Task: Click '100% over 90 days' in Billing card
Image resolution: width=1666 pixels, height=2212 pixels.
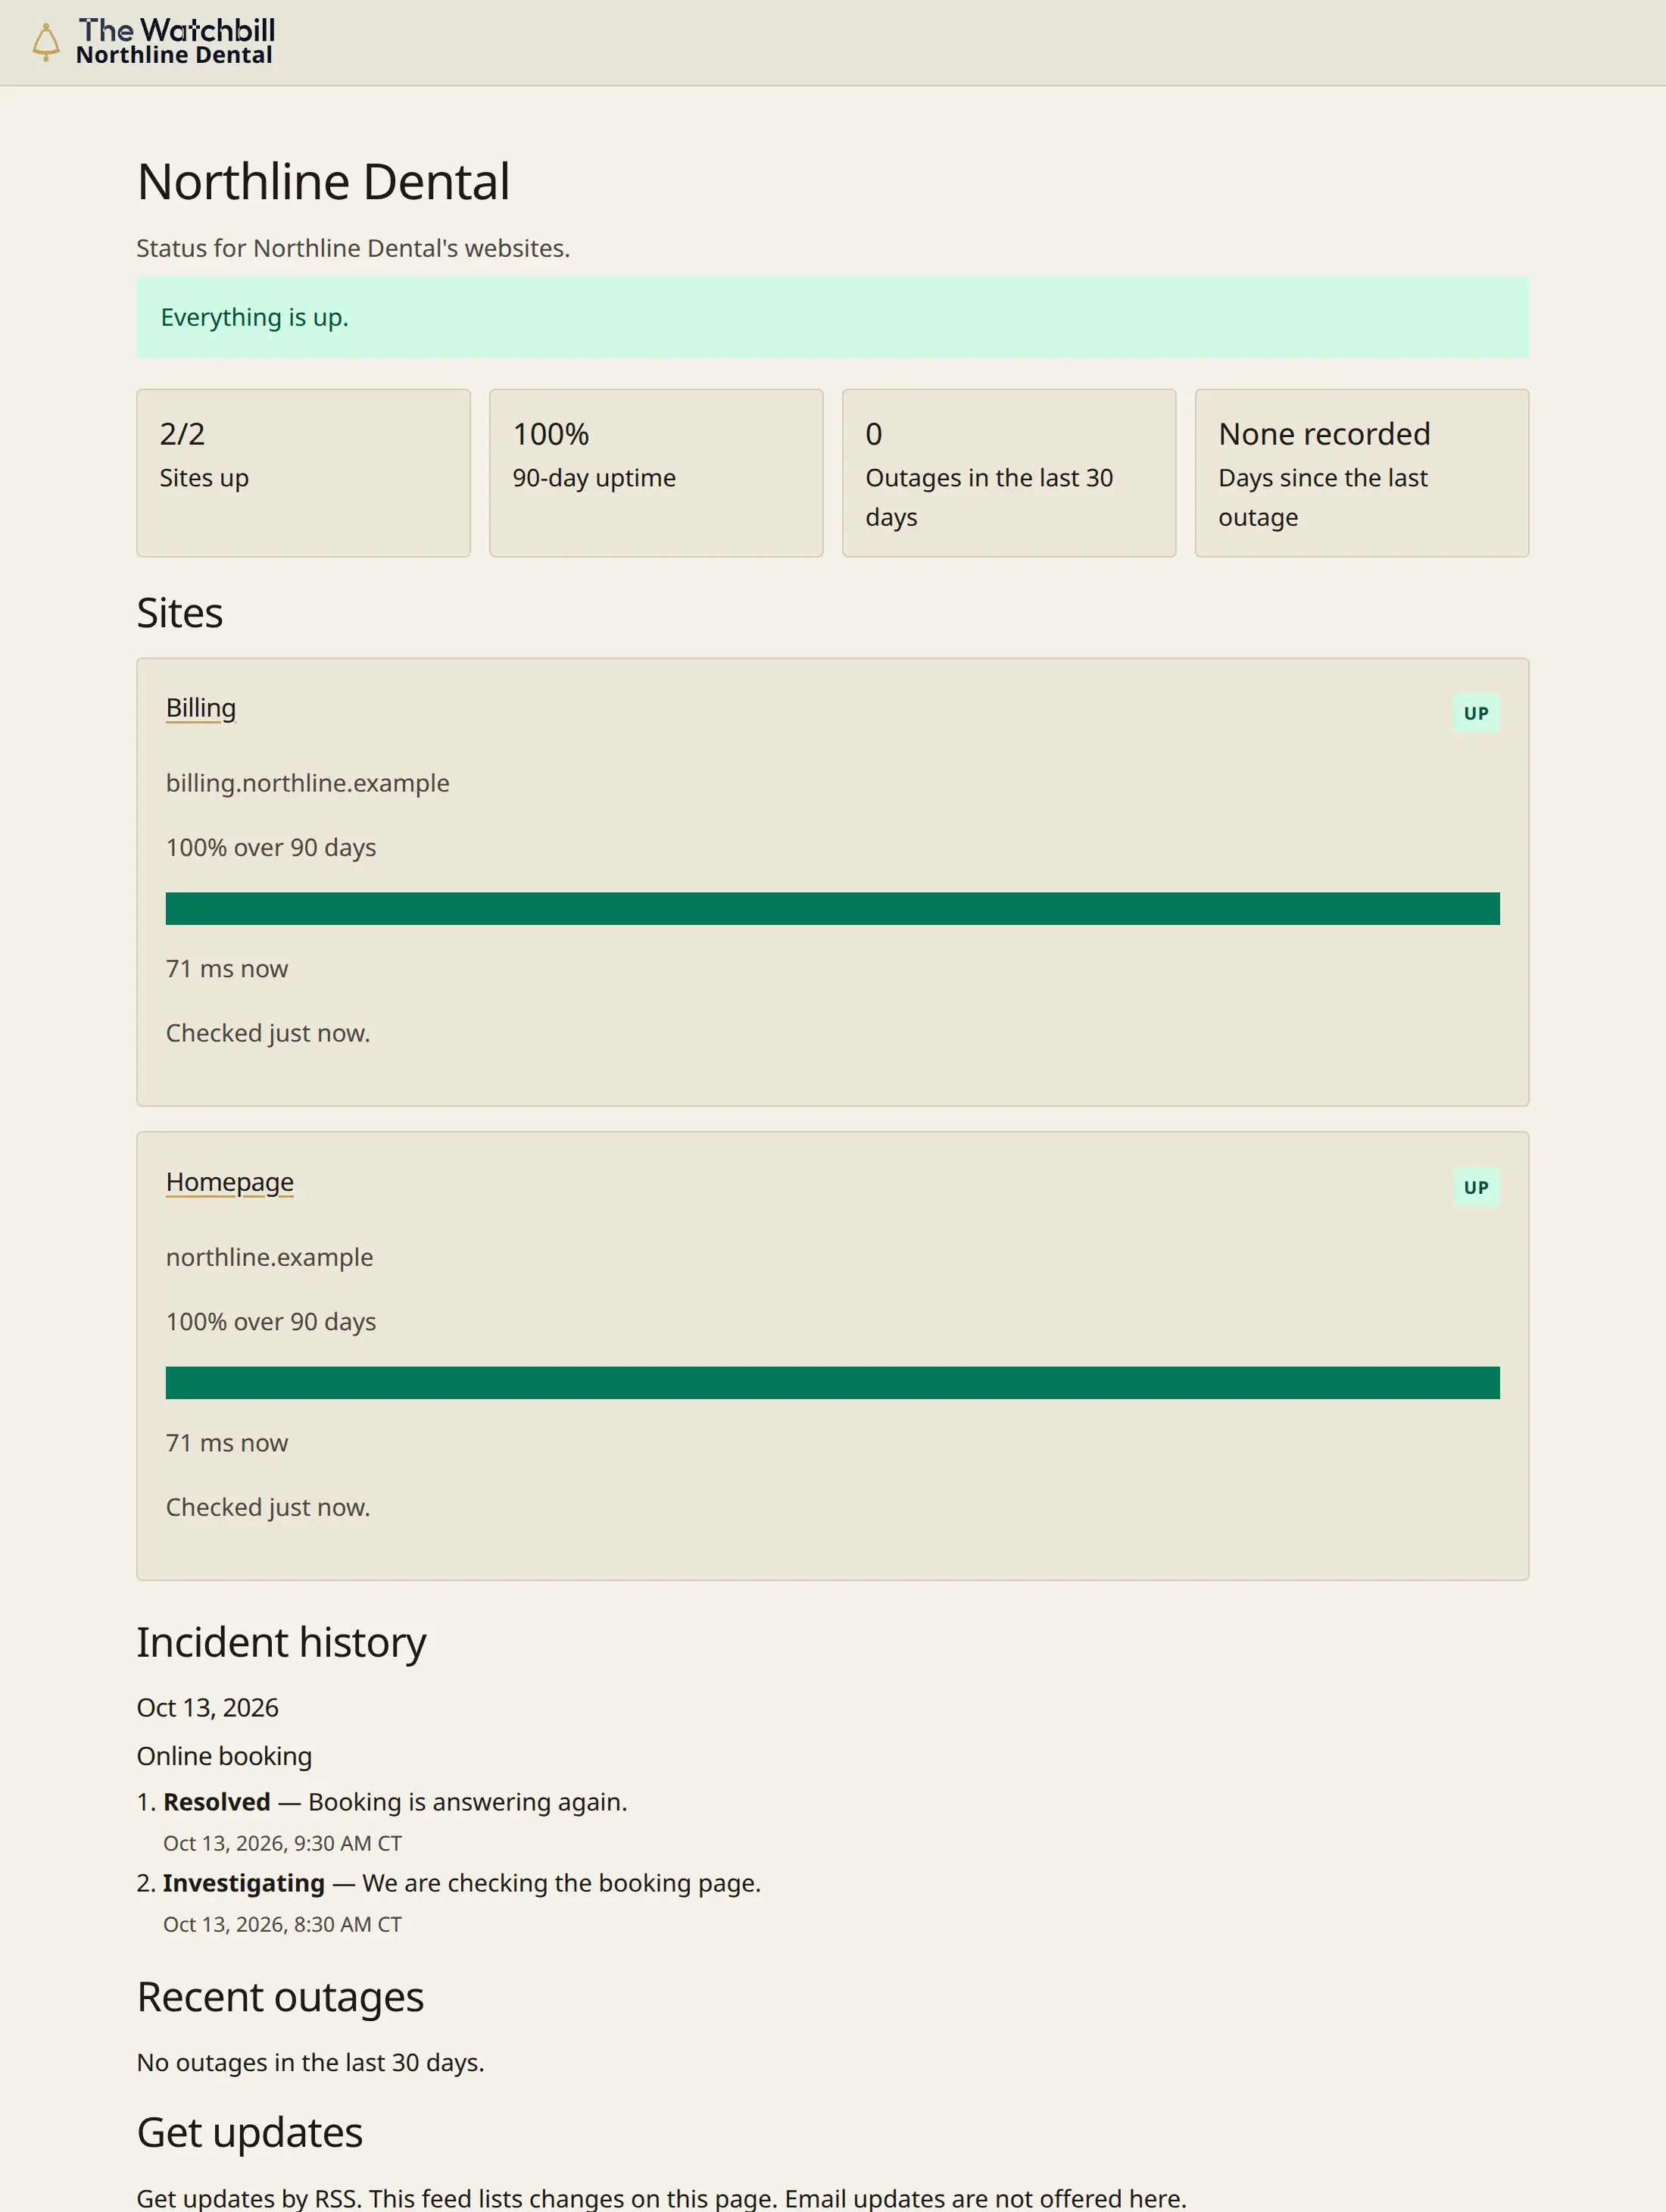Action: click(x=271, y=848)
